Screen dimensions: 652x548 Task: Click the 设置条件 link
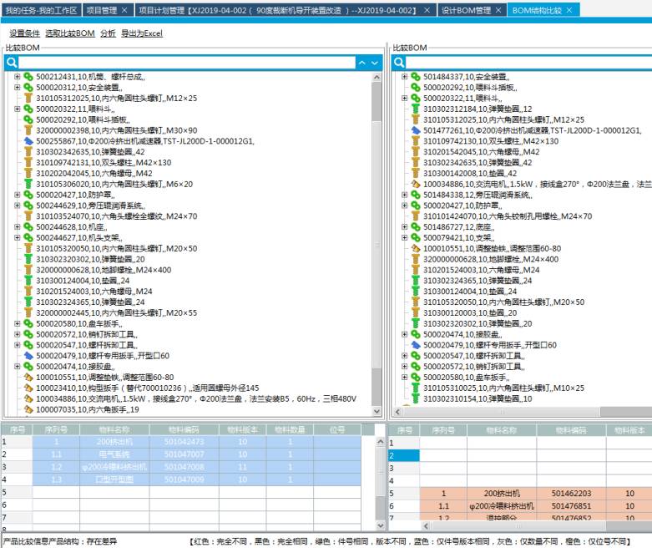coord(24,33)
